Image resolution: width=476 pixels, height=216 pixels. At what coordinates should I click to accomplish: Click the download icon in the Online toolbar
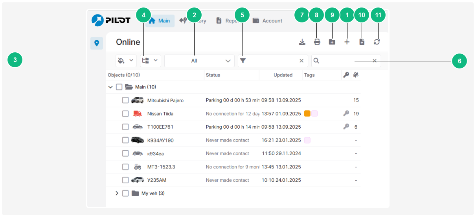(302, 42)
